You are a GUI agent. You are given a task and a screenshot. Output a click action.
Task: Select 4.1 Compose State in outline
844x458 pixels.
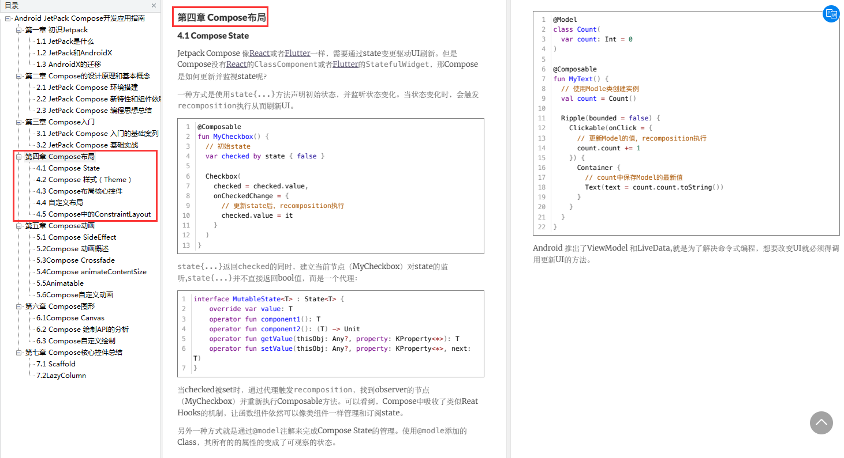click(68, 168)
